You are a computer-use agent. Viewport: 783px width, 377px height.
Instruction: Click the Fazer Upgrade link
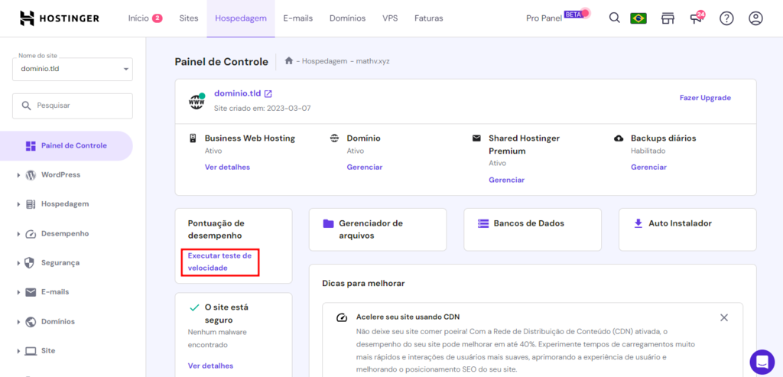tap(705, 98)
